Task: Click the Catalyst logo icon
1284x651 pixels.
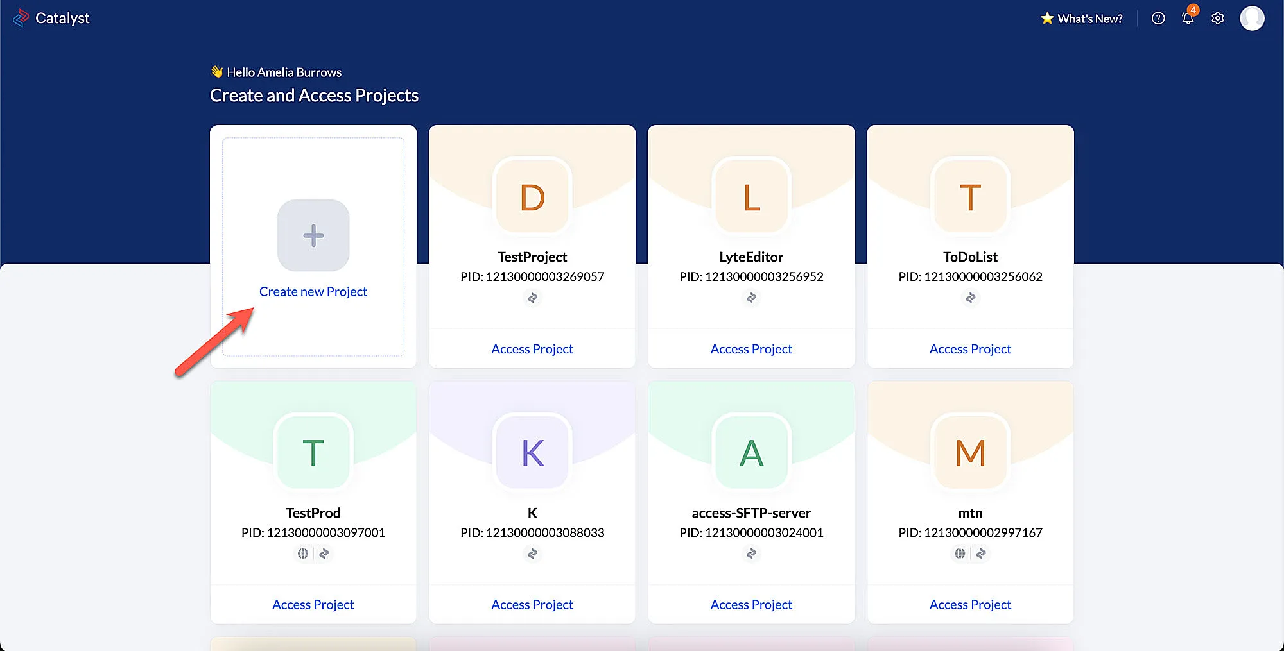Action: [21, 18]
